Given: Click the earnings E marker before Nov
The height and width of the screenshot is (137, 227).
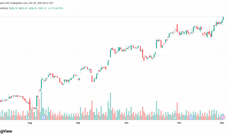Looking at the screenshot, I should (x=175, y=117).
